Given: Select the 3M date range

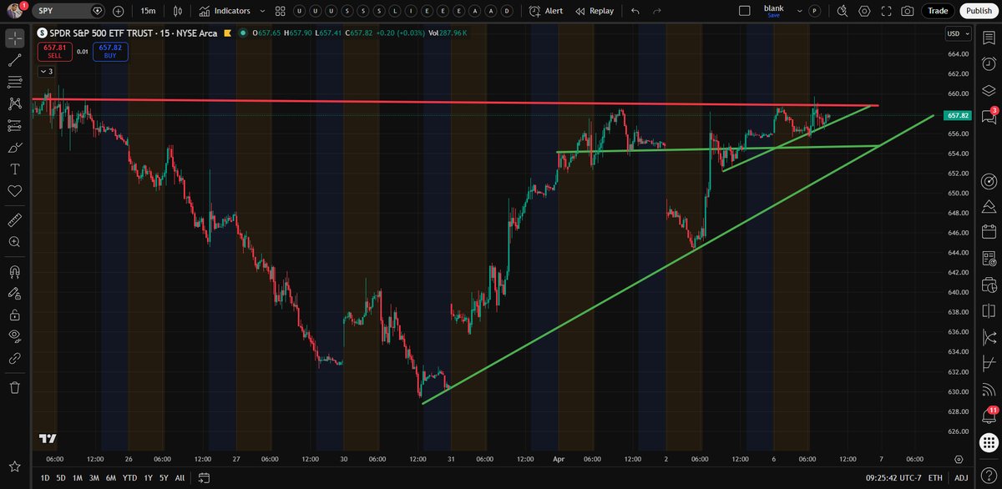Looking at the screenshot, I should [94, 478].
